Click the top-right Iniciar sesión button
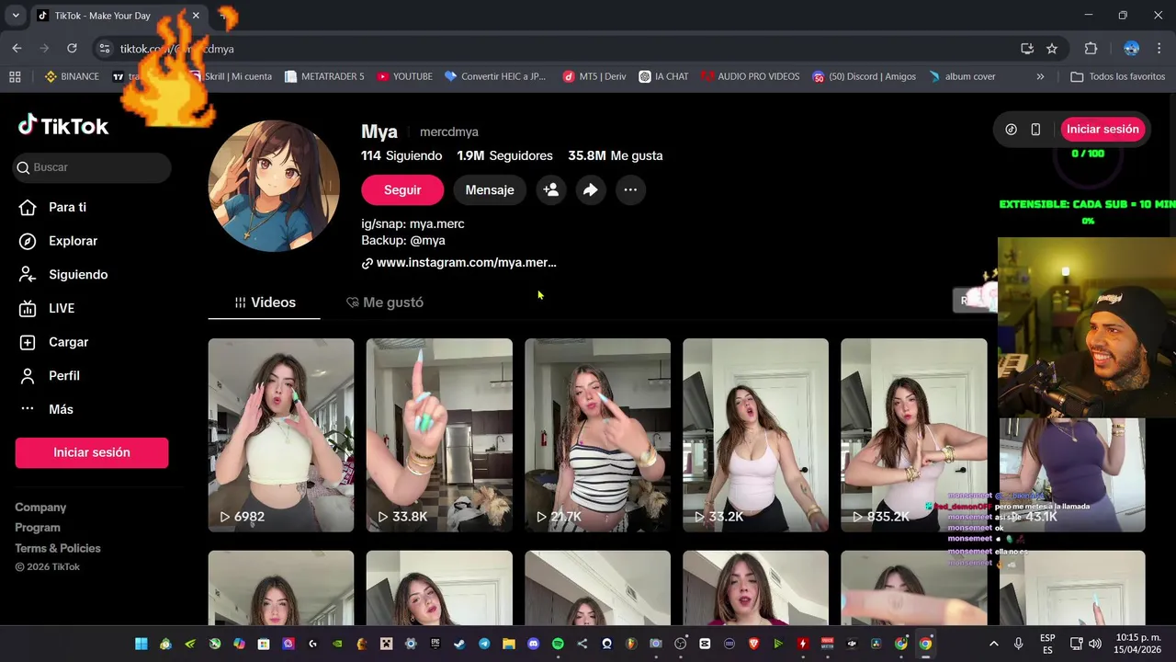This screenshot has width=1176, height=662. pos(1102,130)
